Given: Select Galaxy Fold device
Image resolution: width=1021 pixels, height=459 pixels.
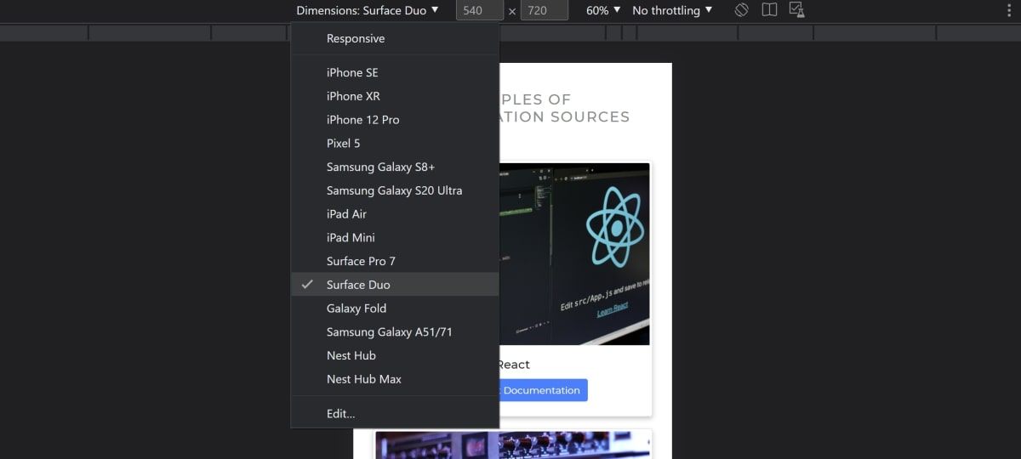Looking at the screenshot, I should pyautogui.click(x=395, y=309).
